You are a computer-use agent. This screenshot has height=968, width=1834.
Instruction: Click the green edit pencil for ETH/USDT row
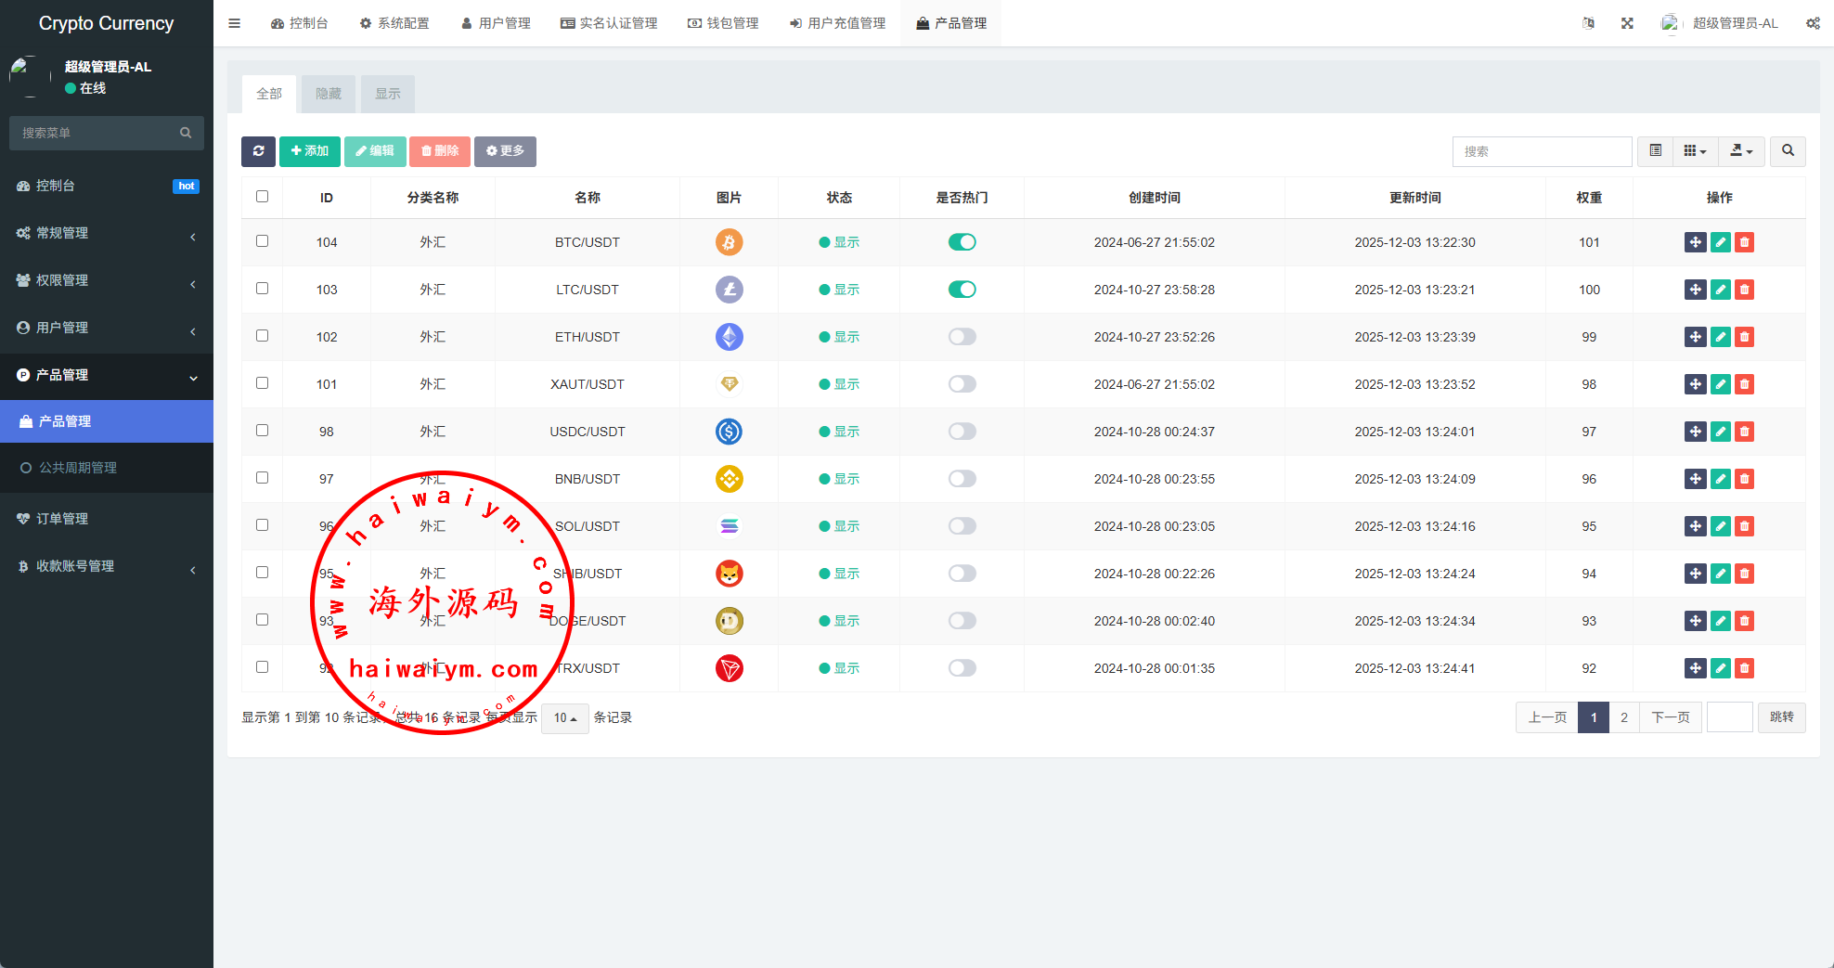coord(1720,337)
